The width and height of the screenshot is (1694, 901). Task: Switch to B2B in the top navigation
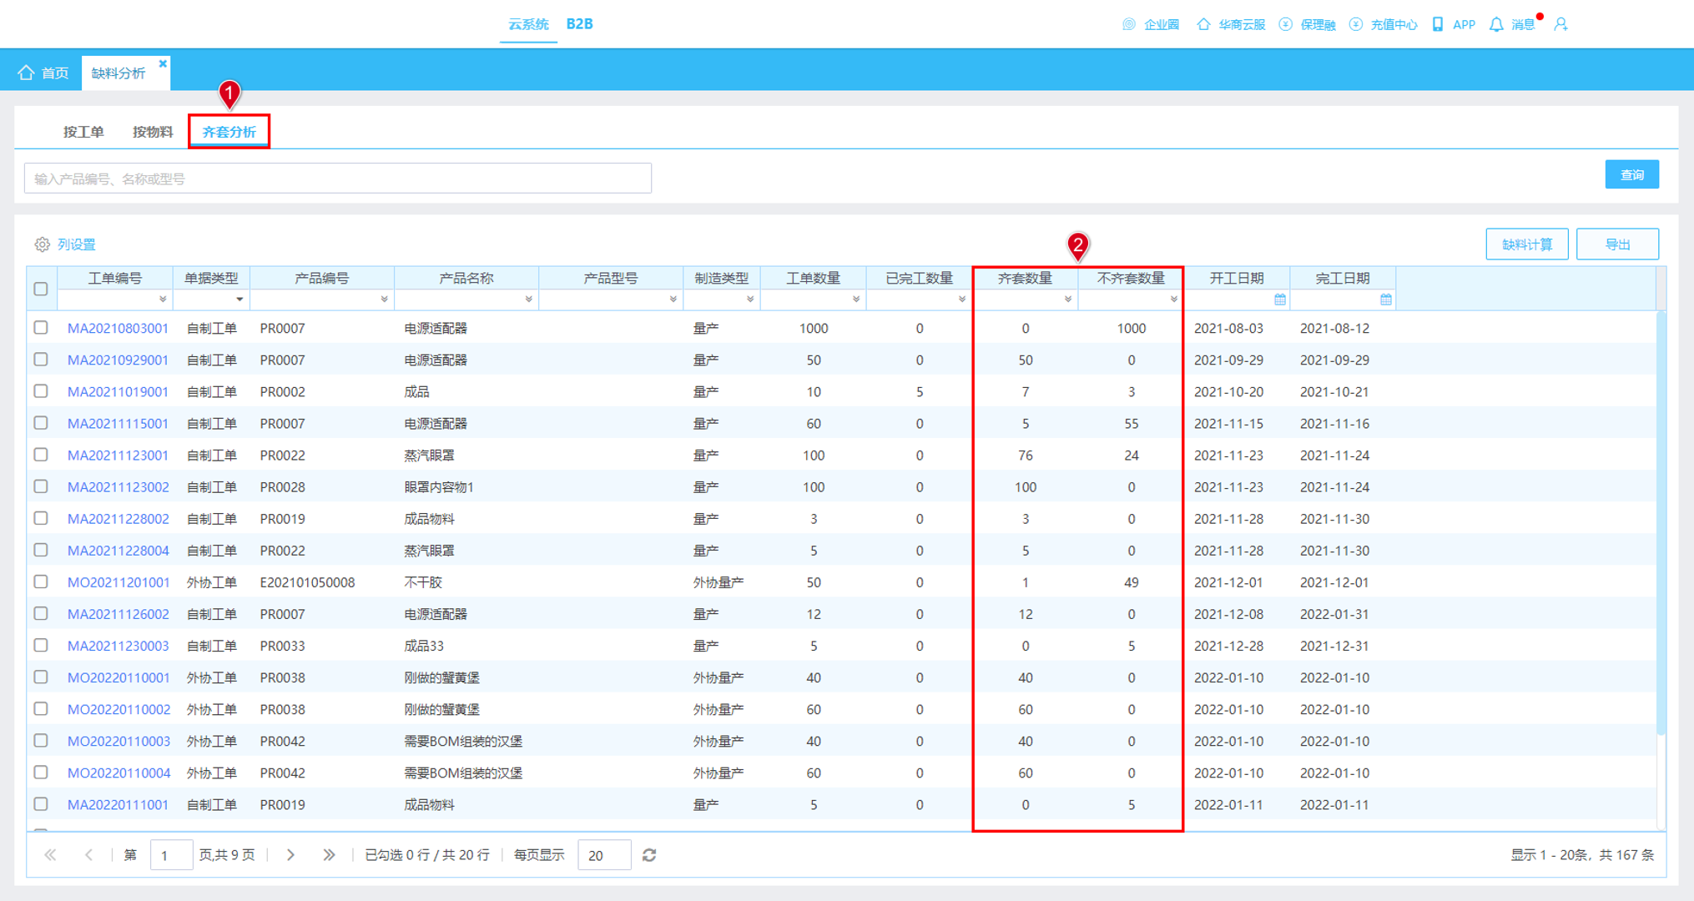(x=579, y=24)
